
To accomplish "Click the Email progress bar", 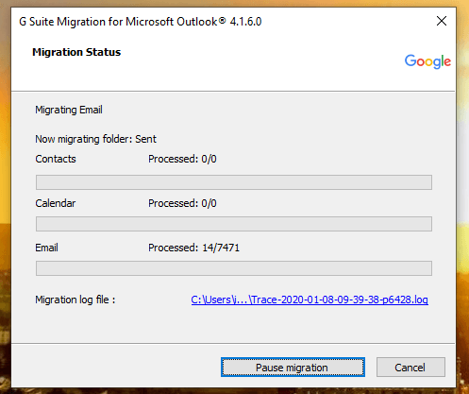I will (x=234, y=268).
